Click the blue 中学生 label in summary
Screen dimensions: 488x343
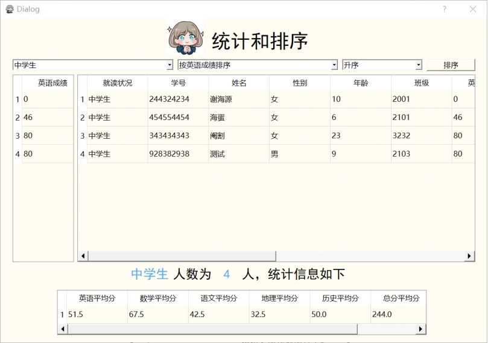coord(150,274)
